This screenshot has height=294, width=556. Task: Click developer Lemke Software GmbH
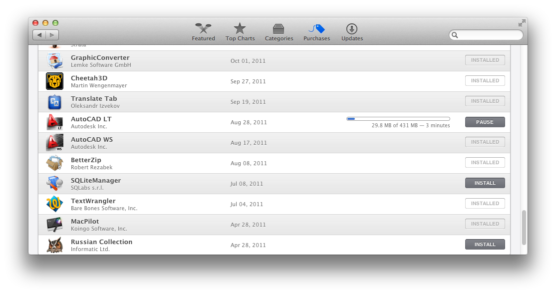tap(101, 65)
